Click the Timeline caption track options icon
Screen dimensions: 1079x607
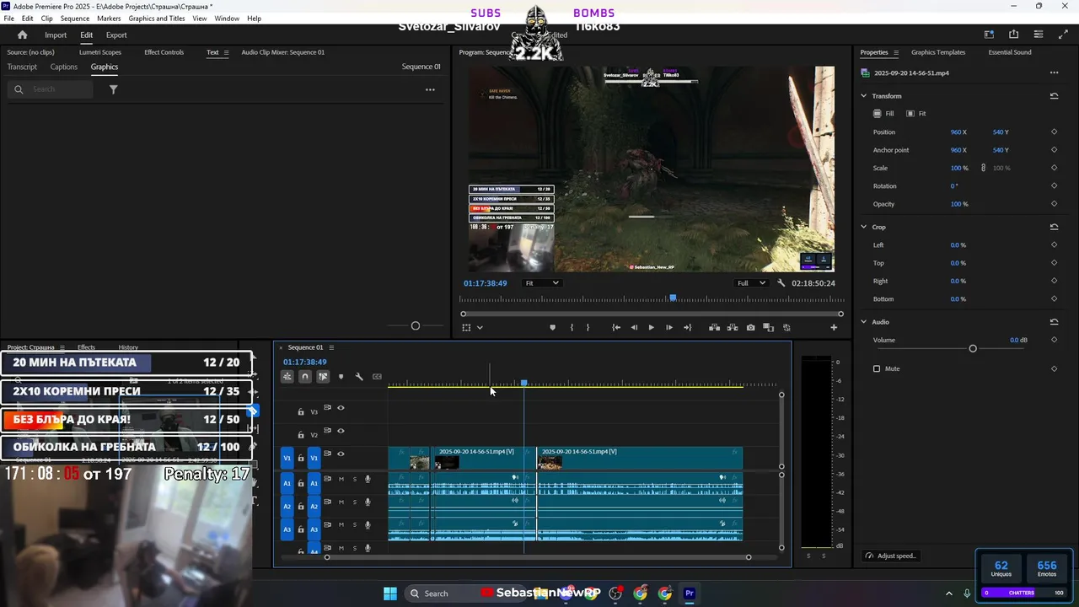[x=377, y=377]
